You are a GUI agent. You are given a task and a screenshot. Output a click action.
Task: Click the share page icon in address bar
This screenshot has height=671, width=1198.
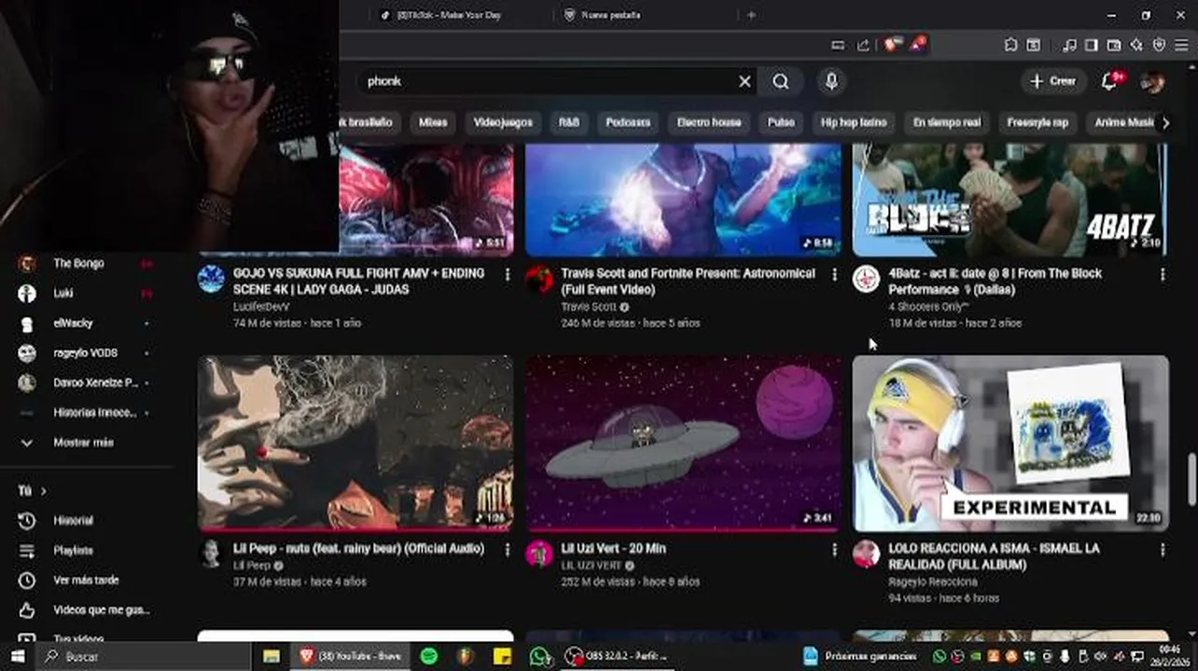(863, 45)
